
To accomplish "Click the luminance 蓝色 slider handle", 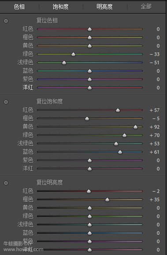I will coord(90,233).
